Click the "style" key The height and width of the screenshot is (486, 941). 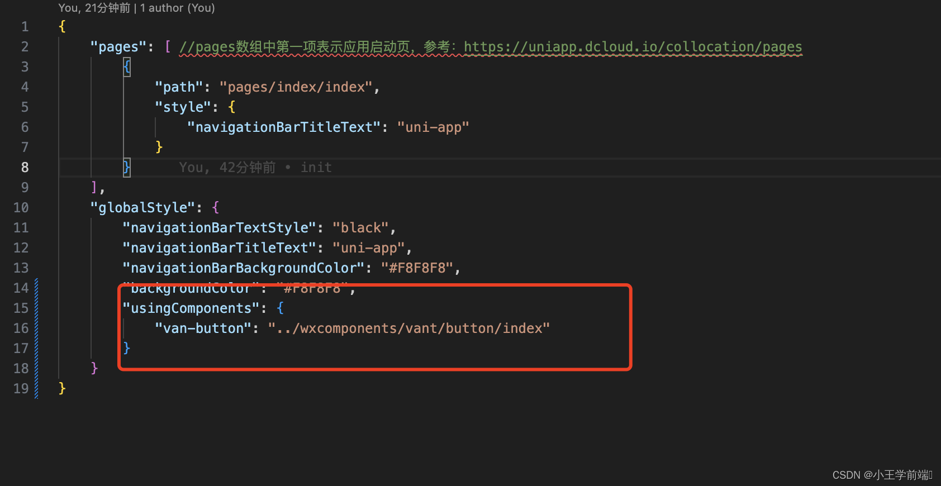[x=183, y=107]
